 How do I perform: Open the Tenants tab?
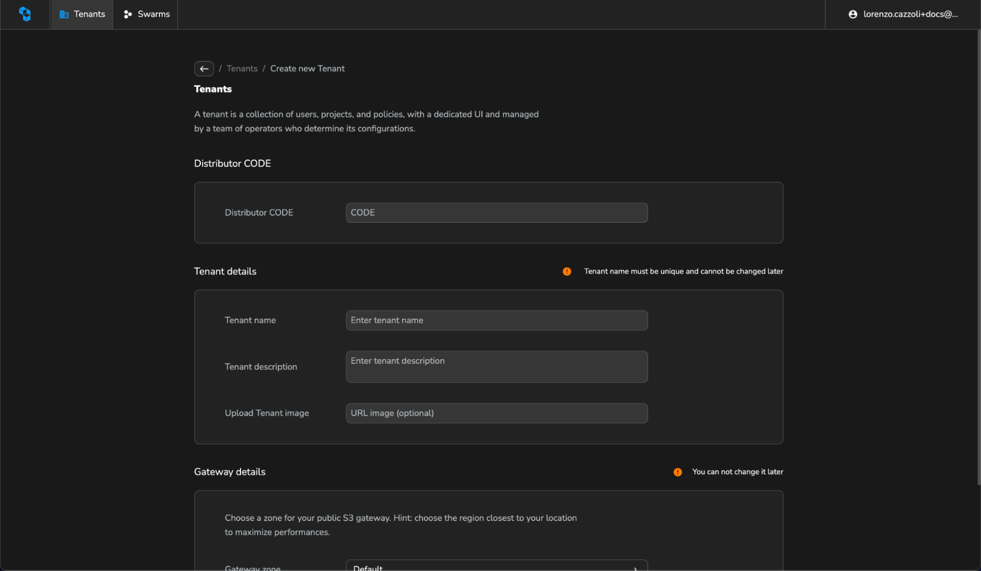(82, 14)
